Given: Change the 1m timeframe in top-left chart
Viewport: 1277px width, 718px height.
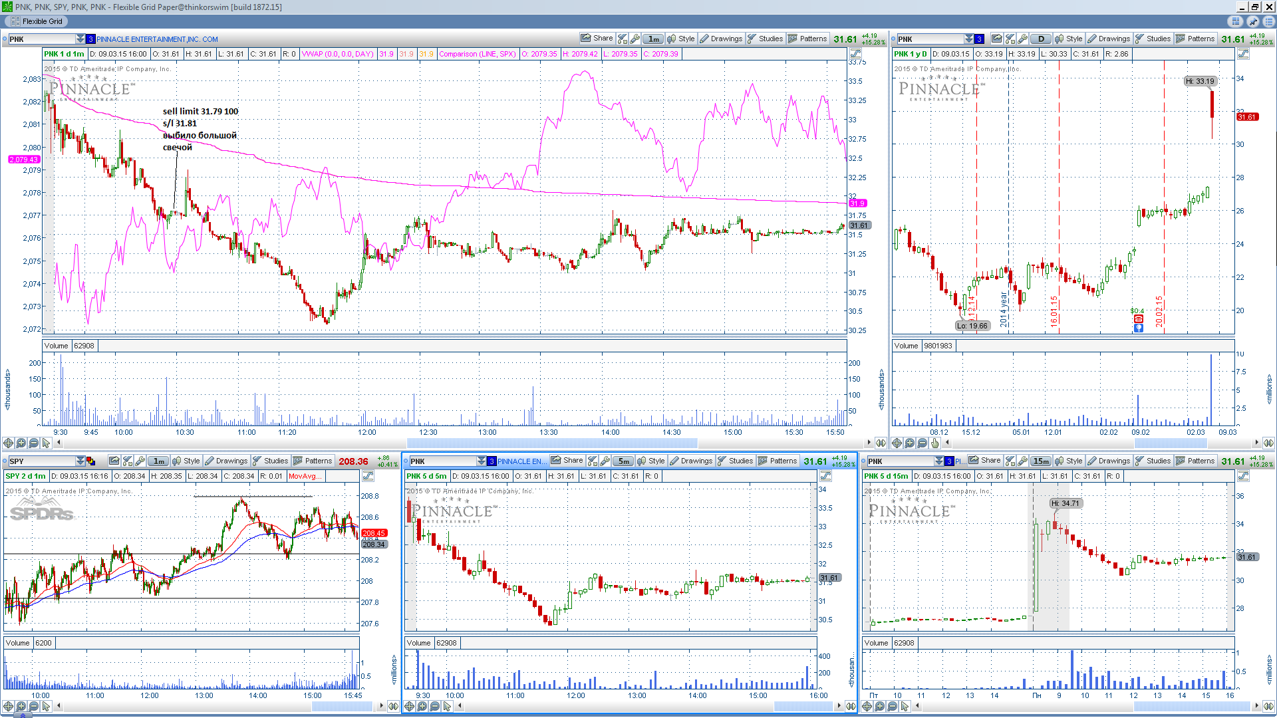Looking at the screenshot, I should 653,39.
